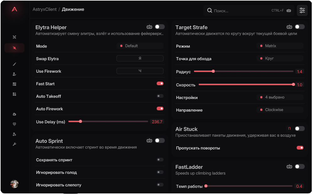Open Настройки dropdown showing 4 выбрано
The width and height of the screenshot is (312, 194).
coord(280,97)
